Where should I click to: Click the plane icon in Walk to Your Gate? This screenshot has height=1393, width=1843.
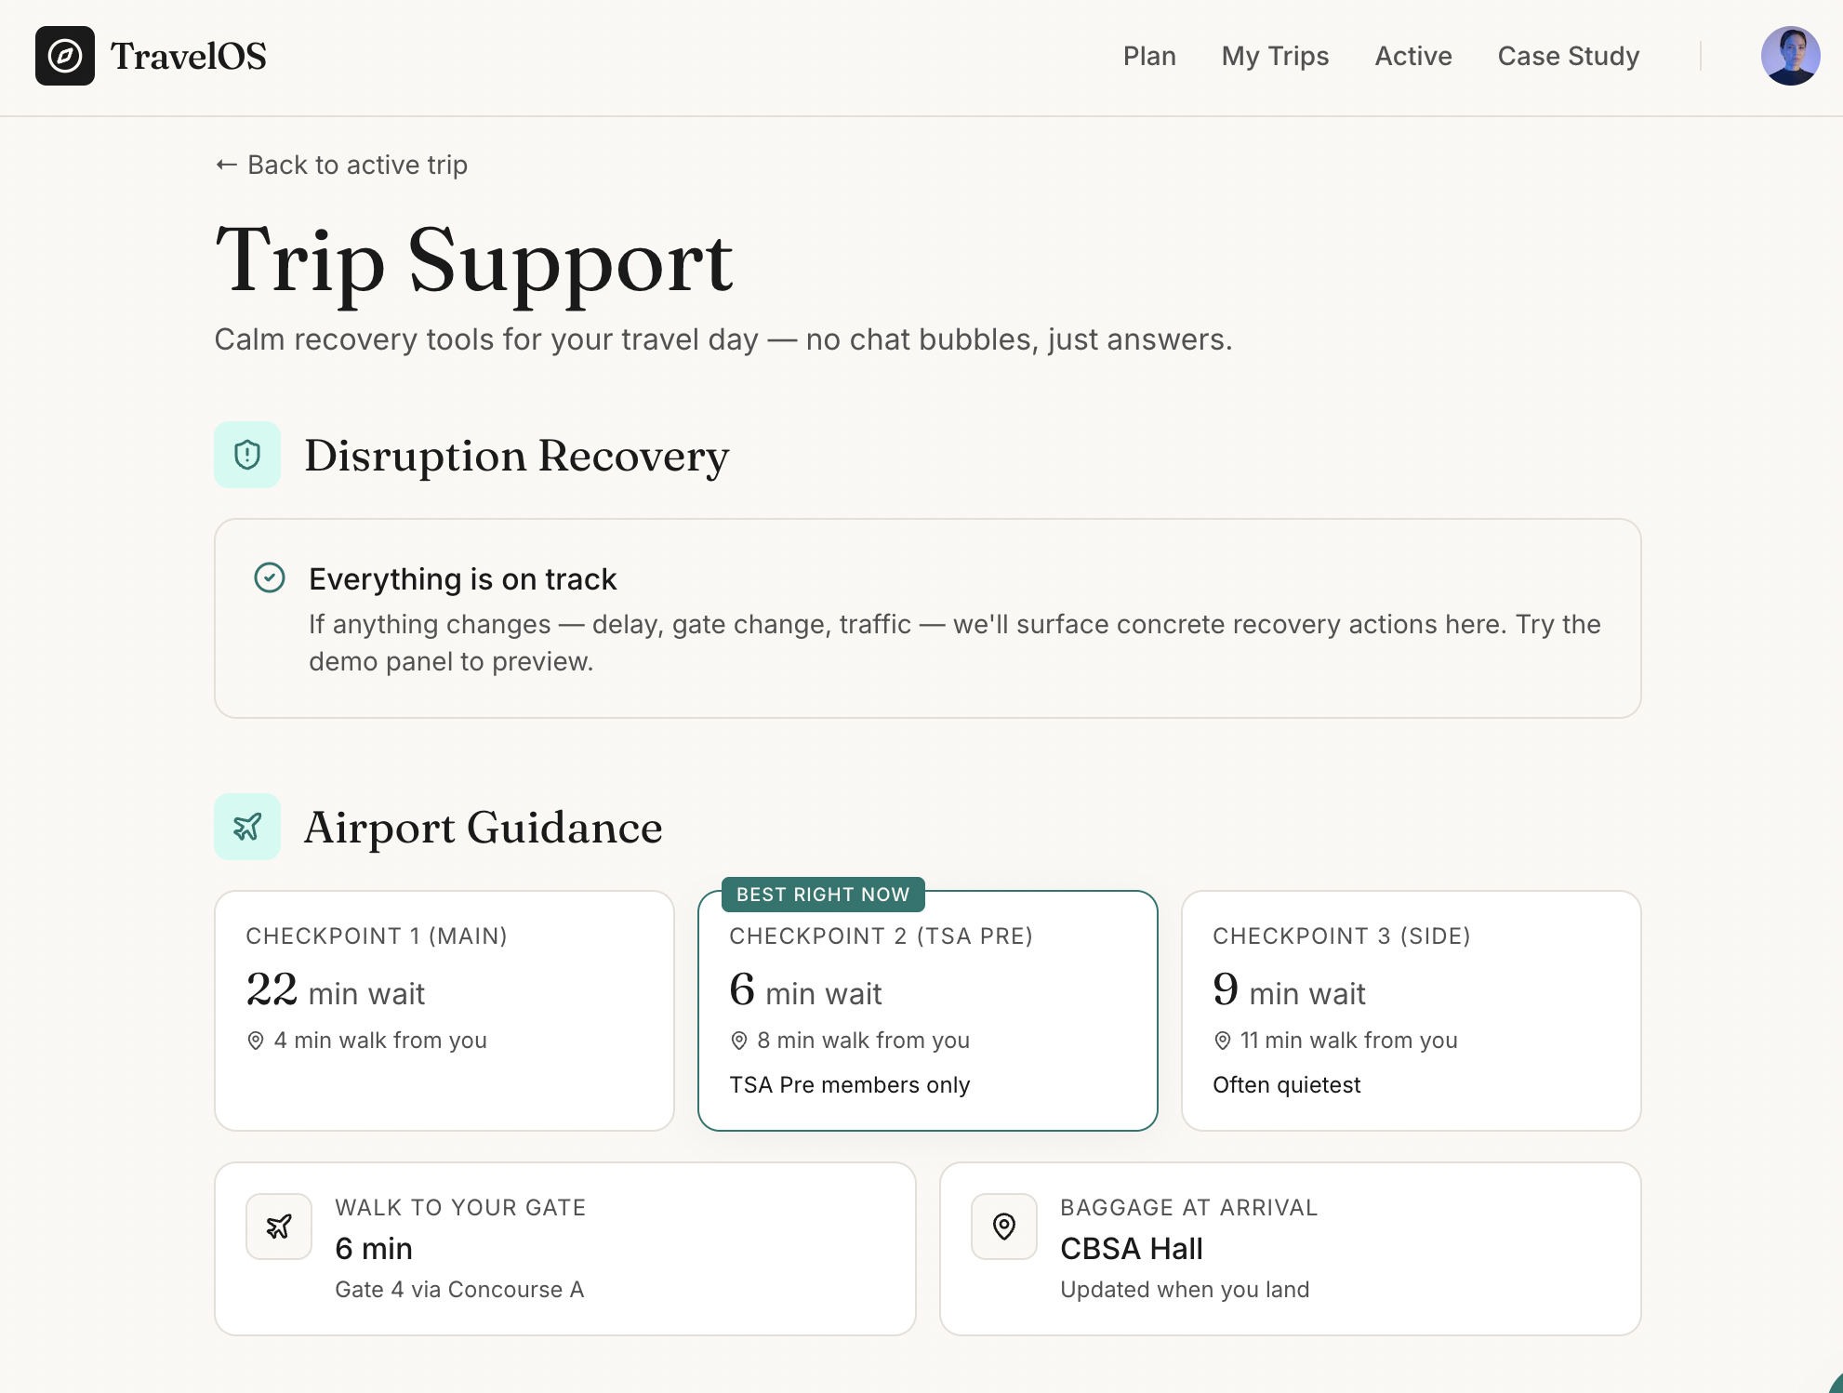coord(279,1227)
